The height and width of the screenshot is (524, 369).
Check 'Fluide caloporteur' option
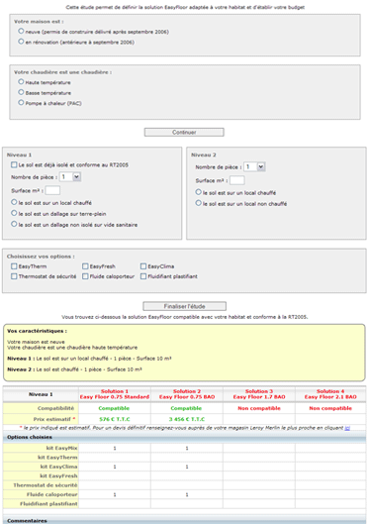[85, 276]
